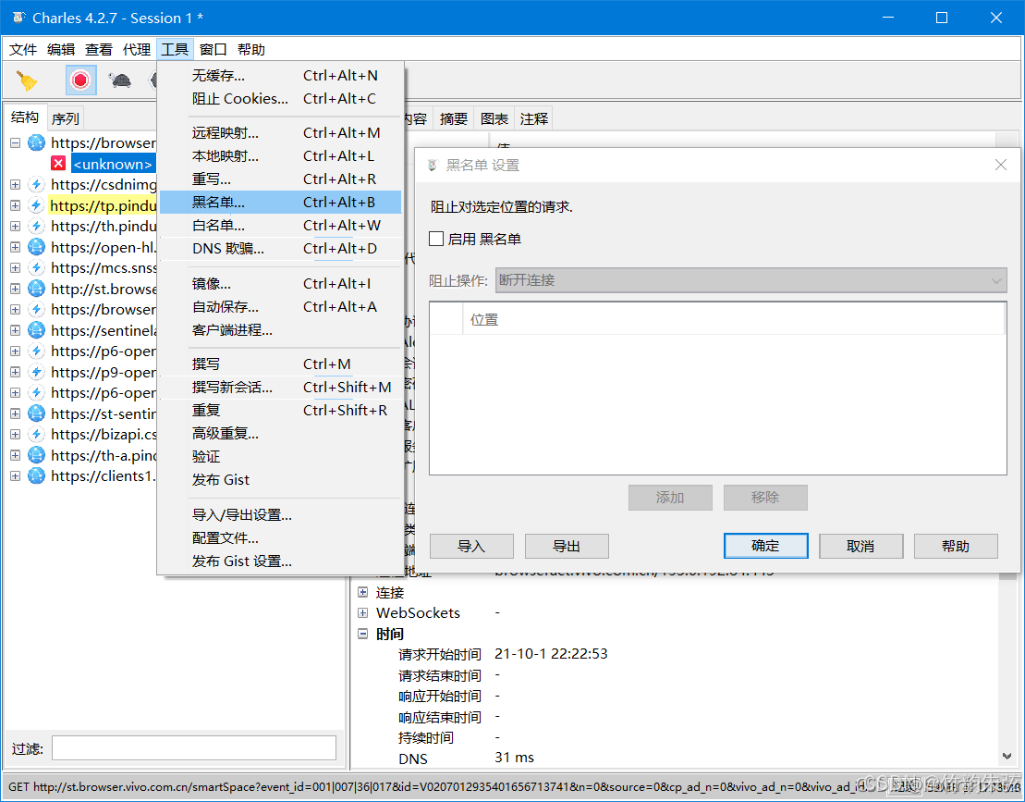Click the 添加 button

(x=670, y=497)
